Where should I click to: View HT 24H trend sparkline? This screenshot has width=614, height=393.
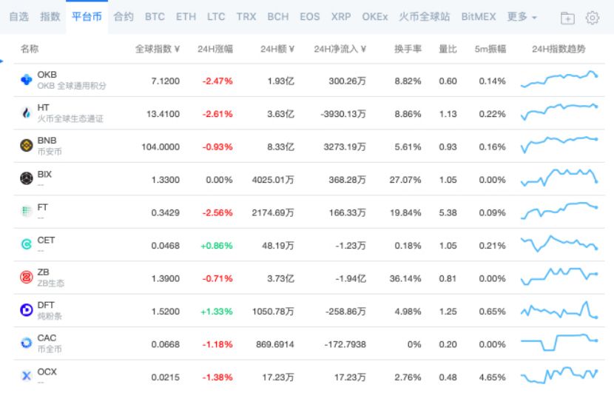click(559, 112)
